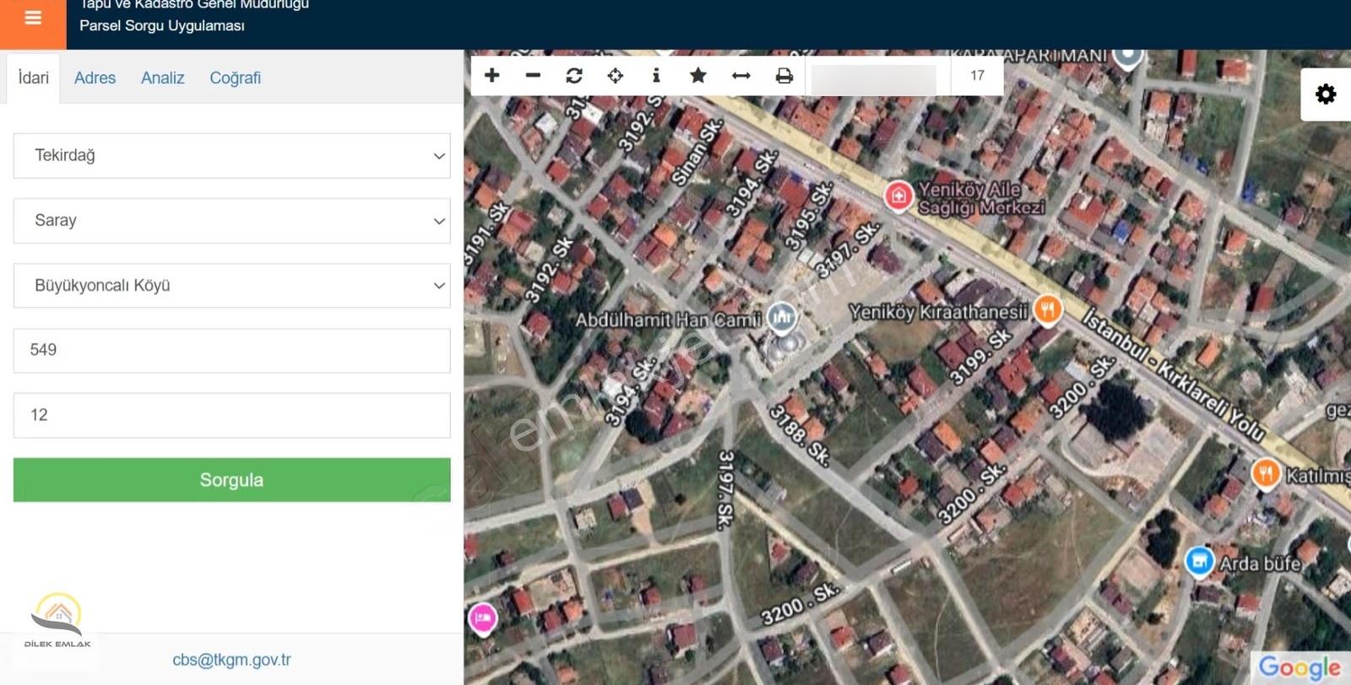
Task: Click the Parsel Sorgu Uygulaması title
Action: tap(162, 25)
